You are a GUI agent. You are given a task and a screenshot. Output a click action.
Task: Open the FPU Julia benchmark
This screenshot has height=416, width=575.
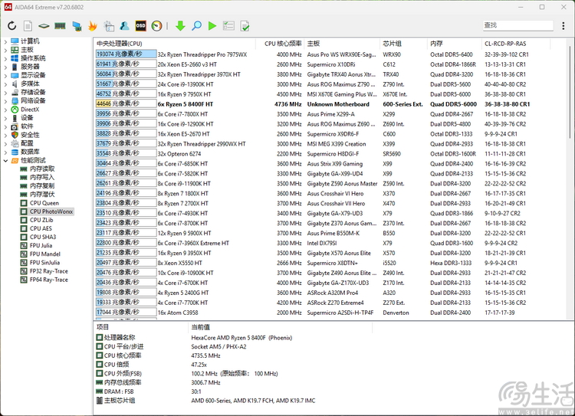[x=41, y=246]
